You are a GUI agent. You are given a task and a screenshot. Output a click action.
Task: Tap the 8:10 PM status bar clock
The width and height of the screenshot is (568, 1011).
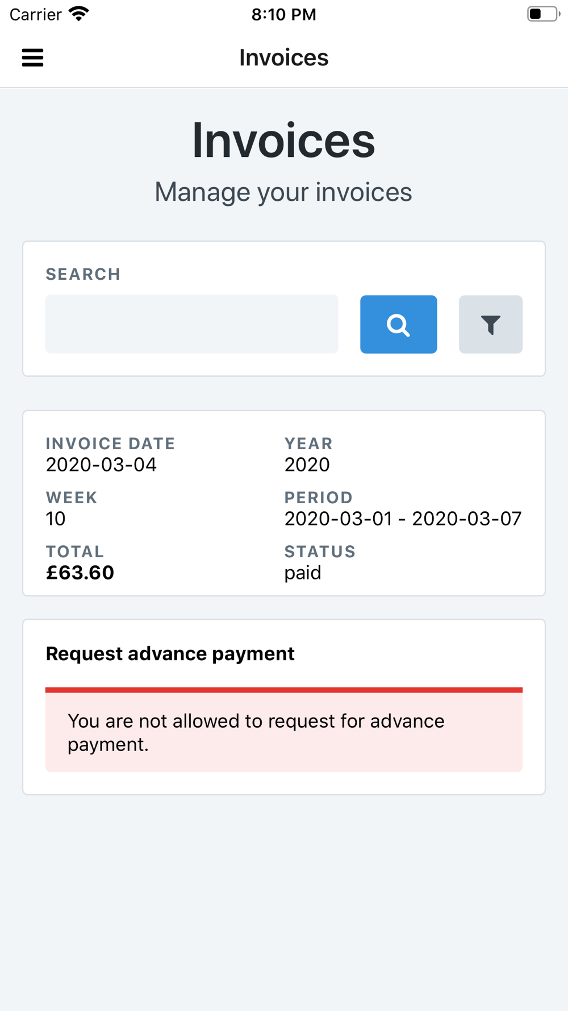click(x=283, y=14)
